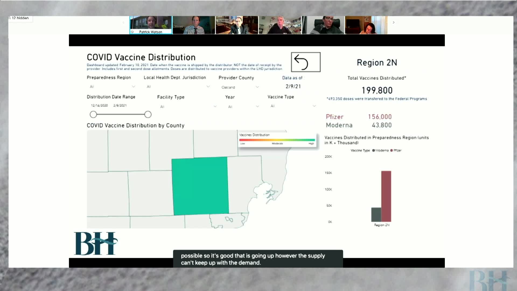Click the start date field 12/14/2020

pos(99,105)
